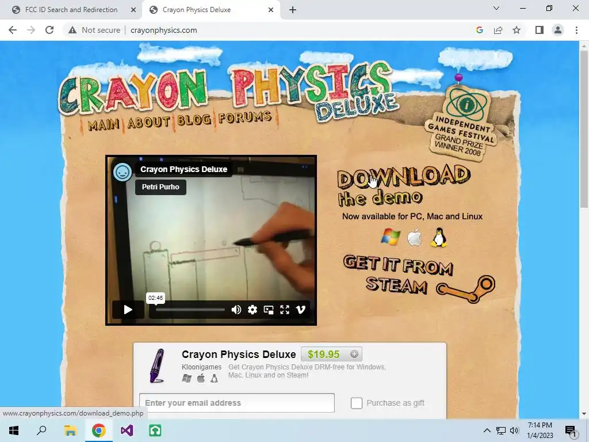Image resolution: width=589 pixels, height=442 pixels.
Task: Click Get it from Steam link
Action: (418, 279)
